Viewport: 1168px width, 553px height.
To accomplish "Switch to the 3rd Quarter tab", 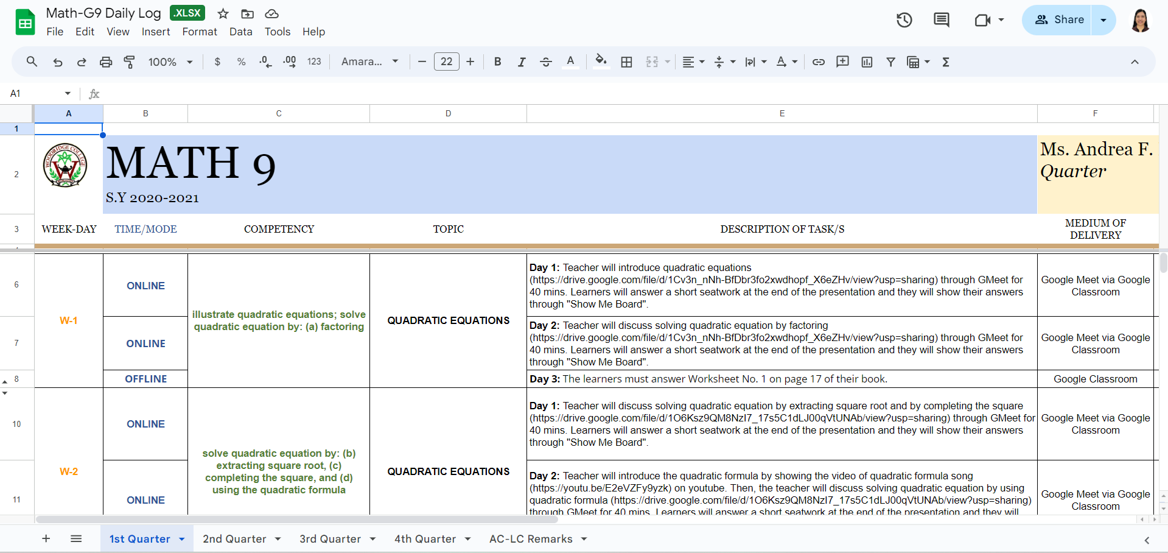I will 330,539.
